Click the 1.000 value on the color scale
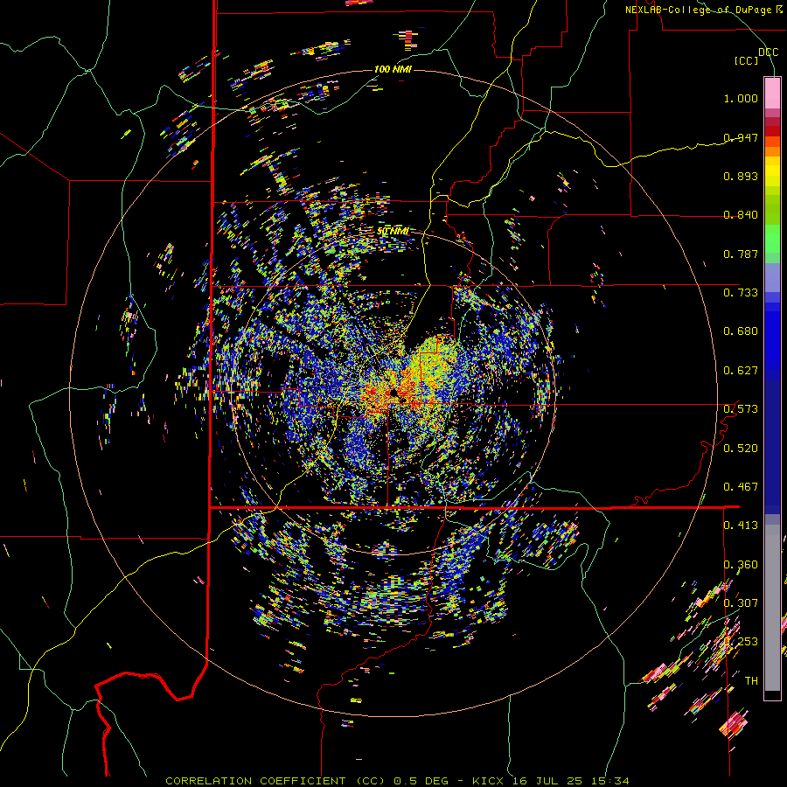The image size is (787, 787). click(x=741, y=98)
